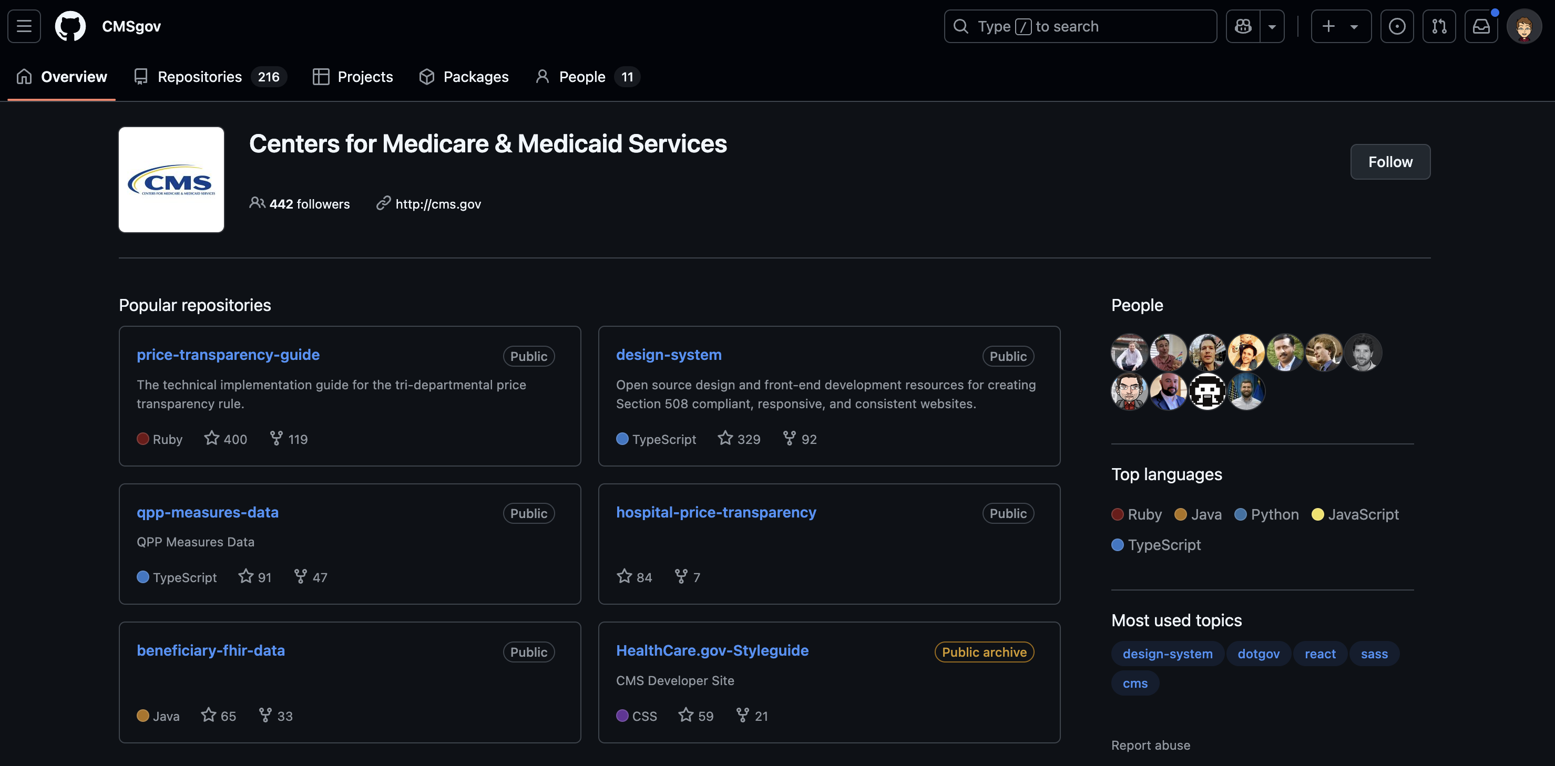1555x766 pixels.
Task: View 400 stargazers of price-transparency-guide
Action: (x=226, y=439)
